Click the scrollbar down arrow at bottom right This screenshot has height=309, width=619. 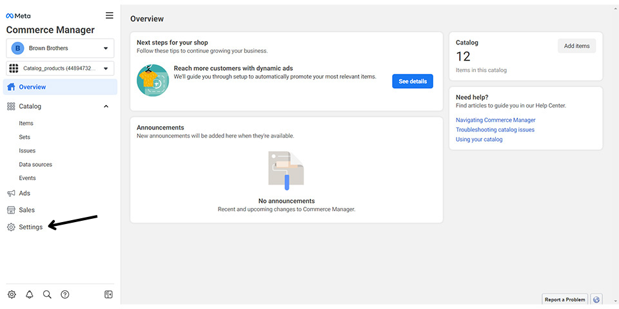tap(616, 301)
